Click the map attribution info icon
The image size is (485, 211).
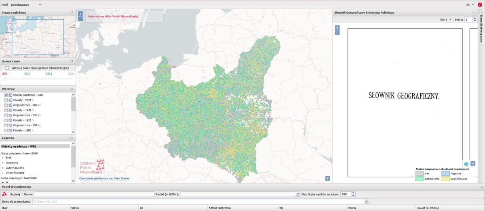(x=328, y=178)
